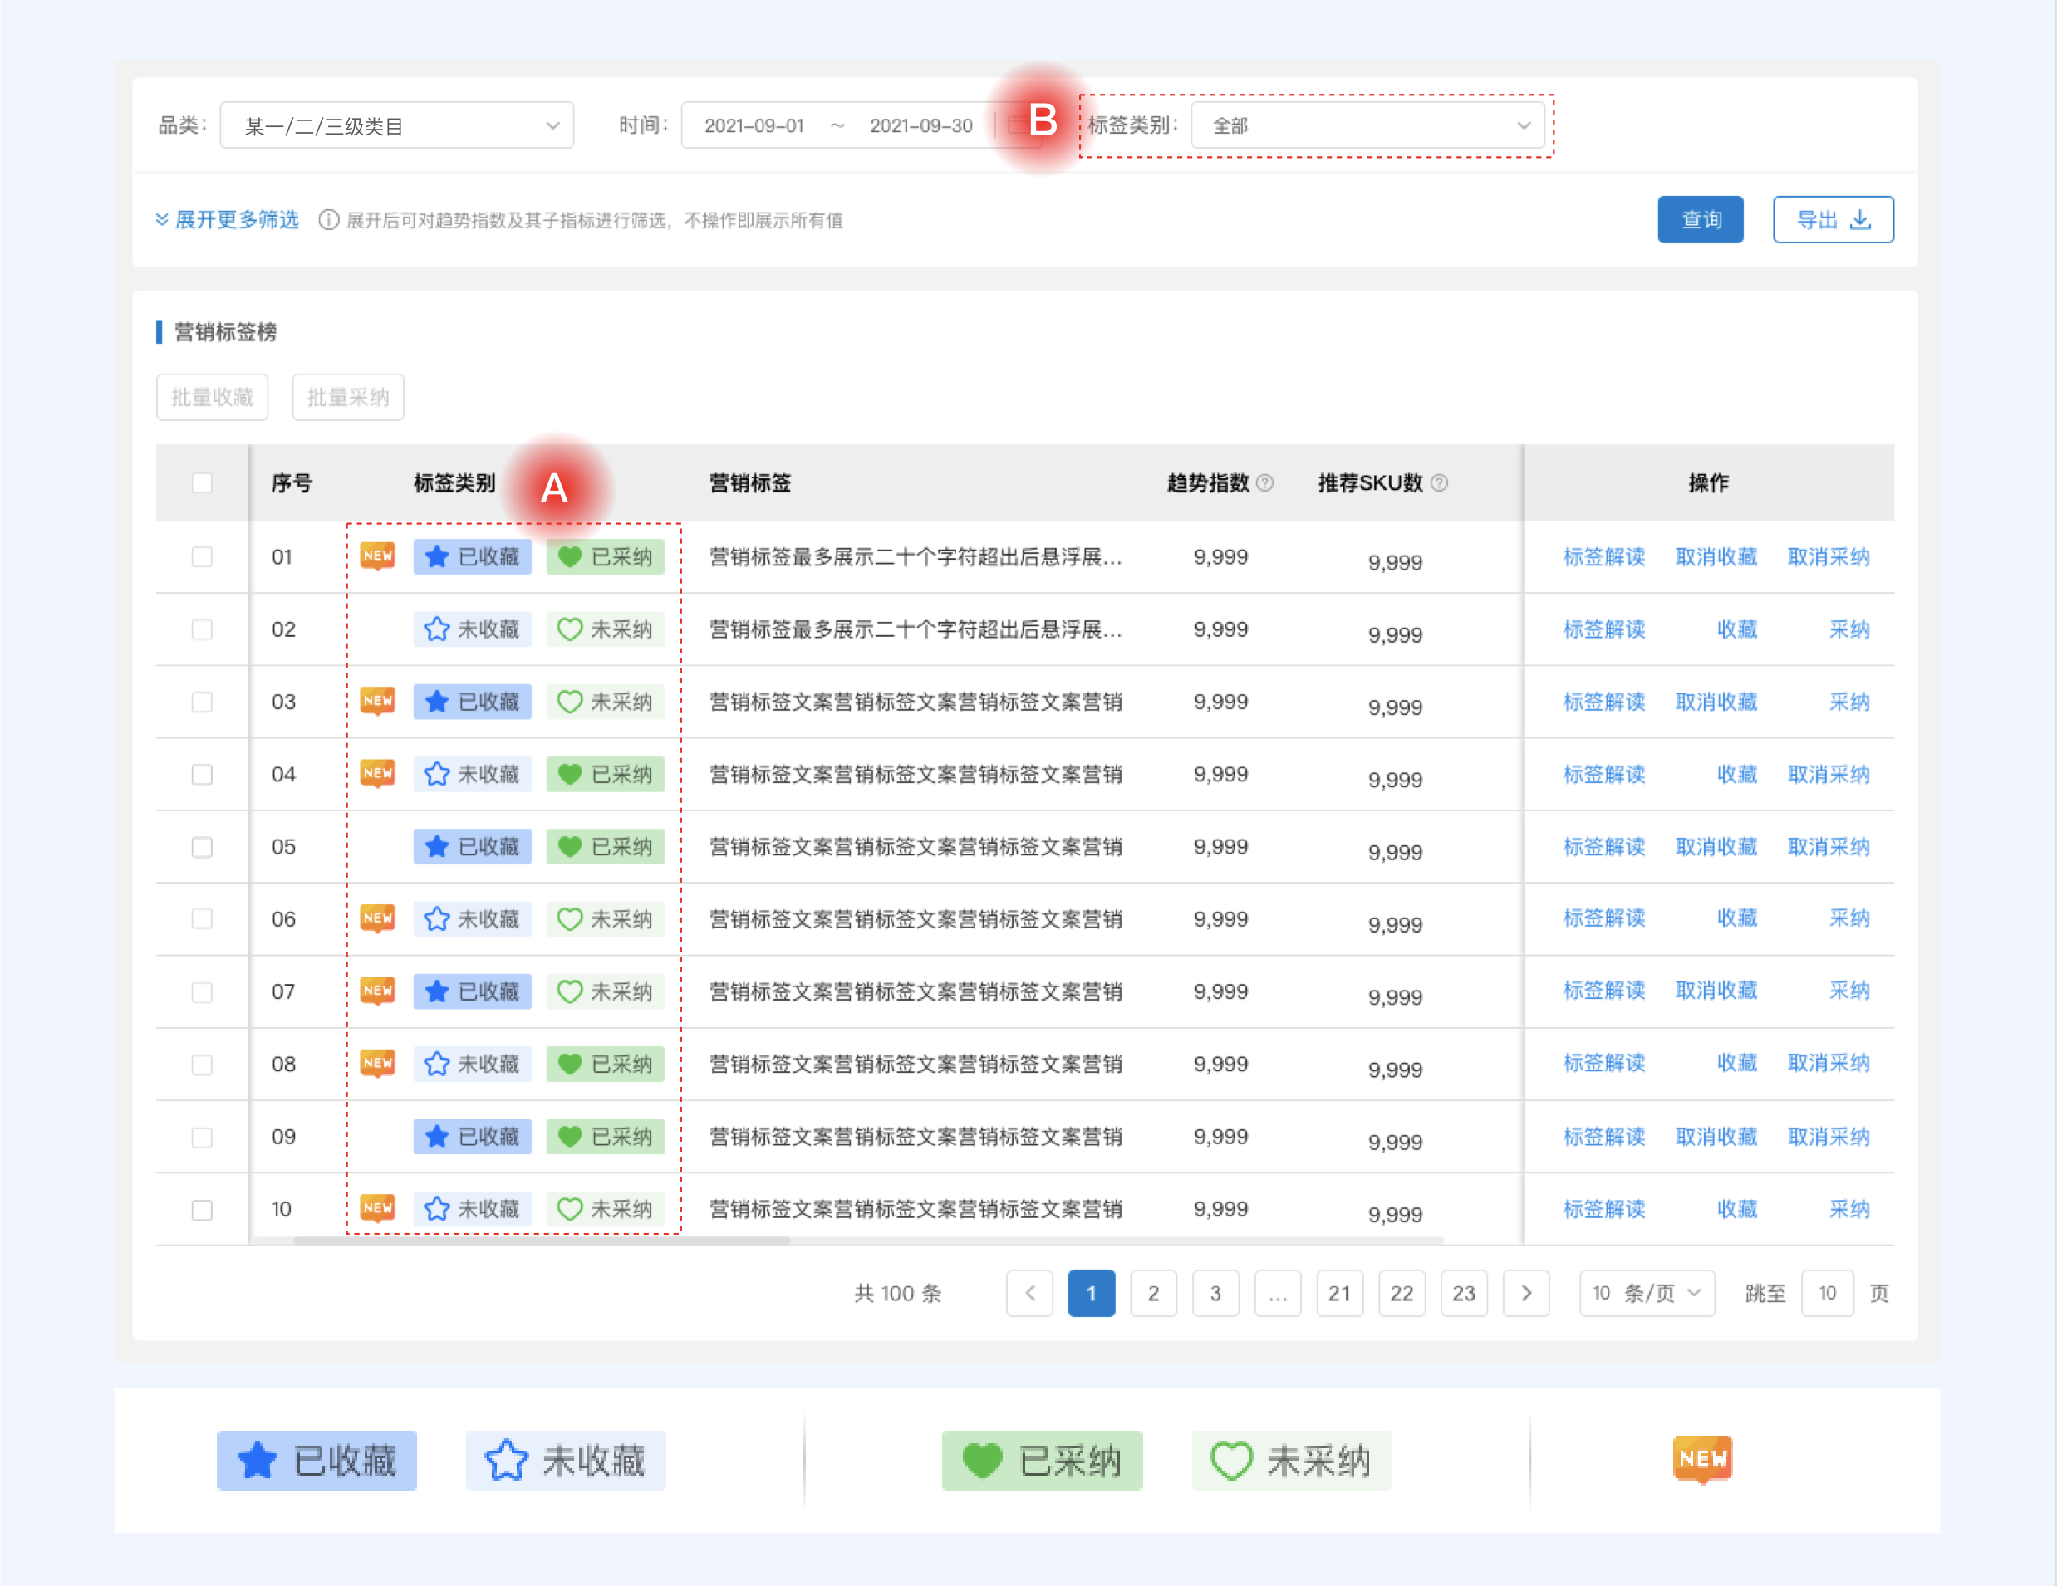Image resolution: width=2057 pixels, height=1586 pixels.
Task: Click the large 已收藏 legend badge at the bottom
Action: 317,1461
